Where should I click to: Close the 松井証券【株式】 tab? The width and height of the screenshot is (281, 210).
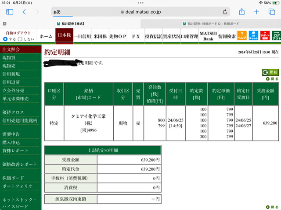pyautogui.click(x=5, y=24)
